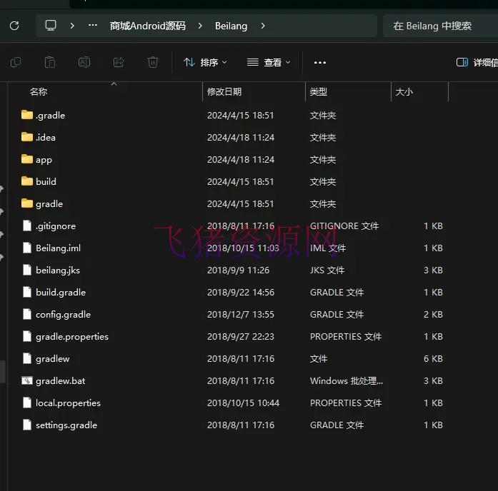Click the date 2018/9/27 22:23
The width and height of the screenshot is (498, 491).
240,336
